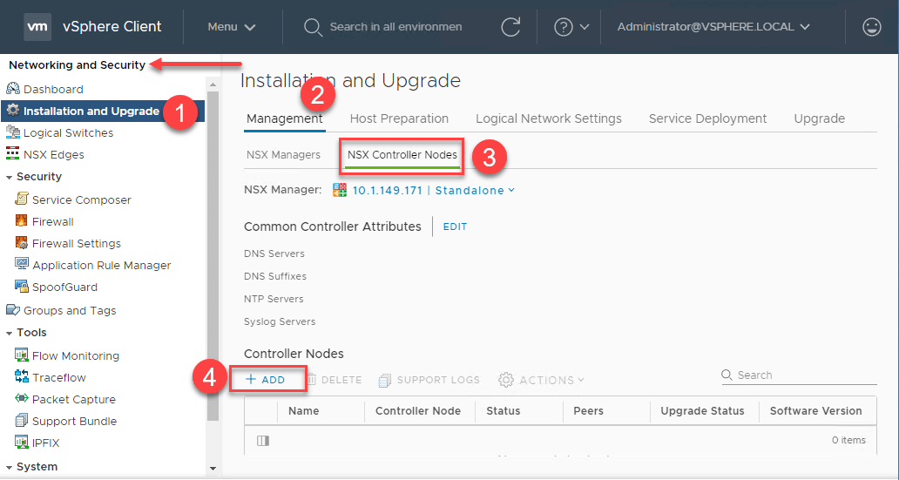Open the Logical Network Settings tab

coord(549,118)
